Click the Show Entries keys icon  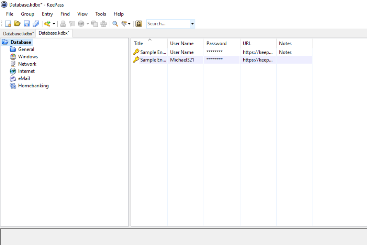(x=124, y=24)
